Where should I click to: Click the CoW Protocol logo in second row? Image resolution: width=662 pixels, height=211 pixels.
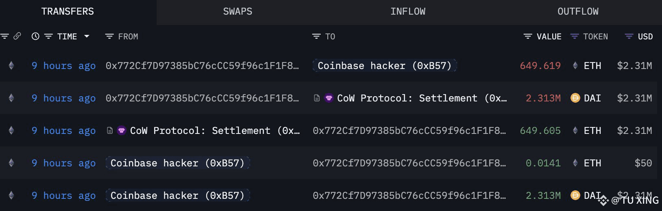point(329,98)
